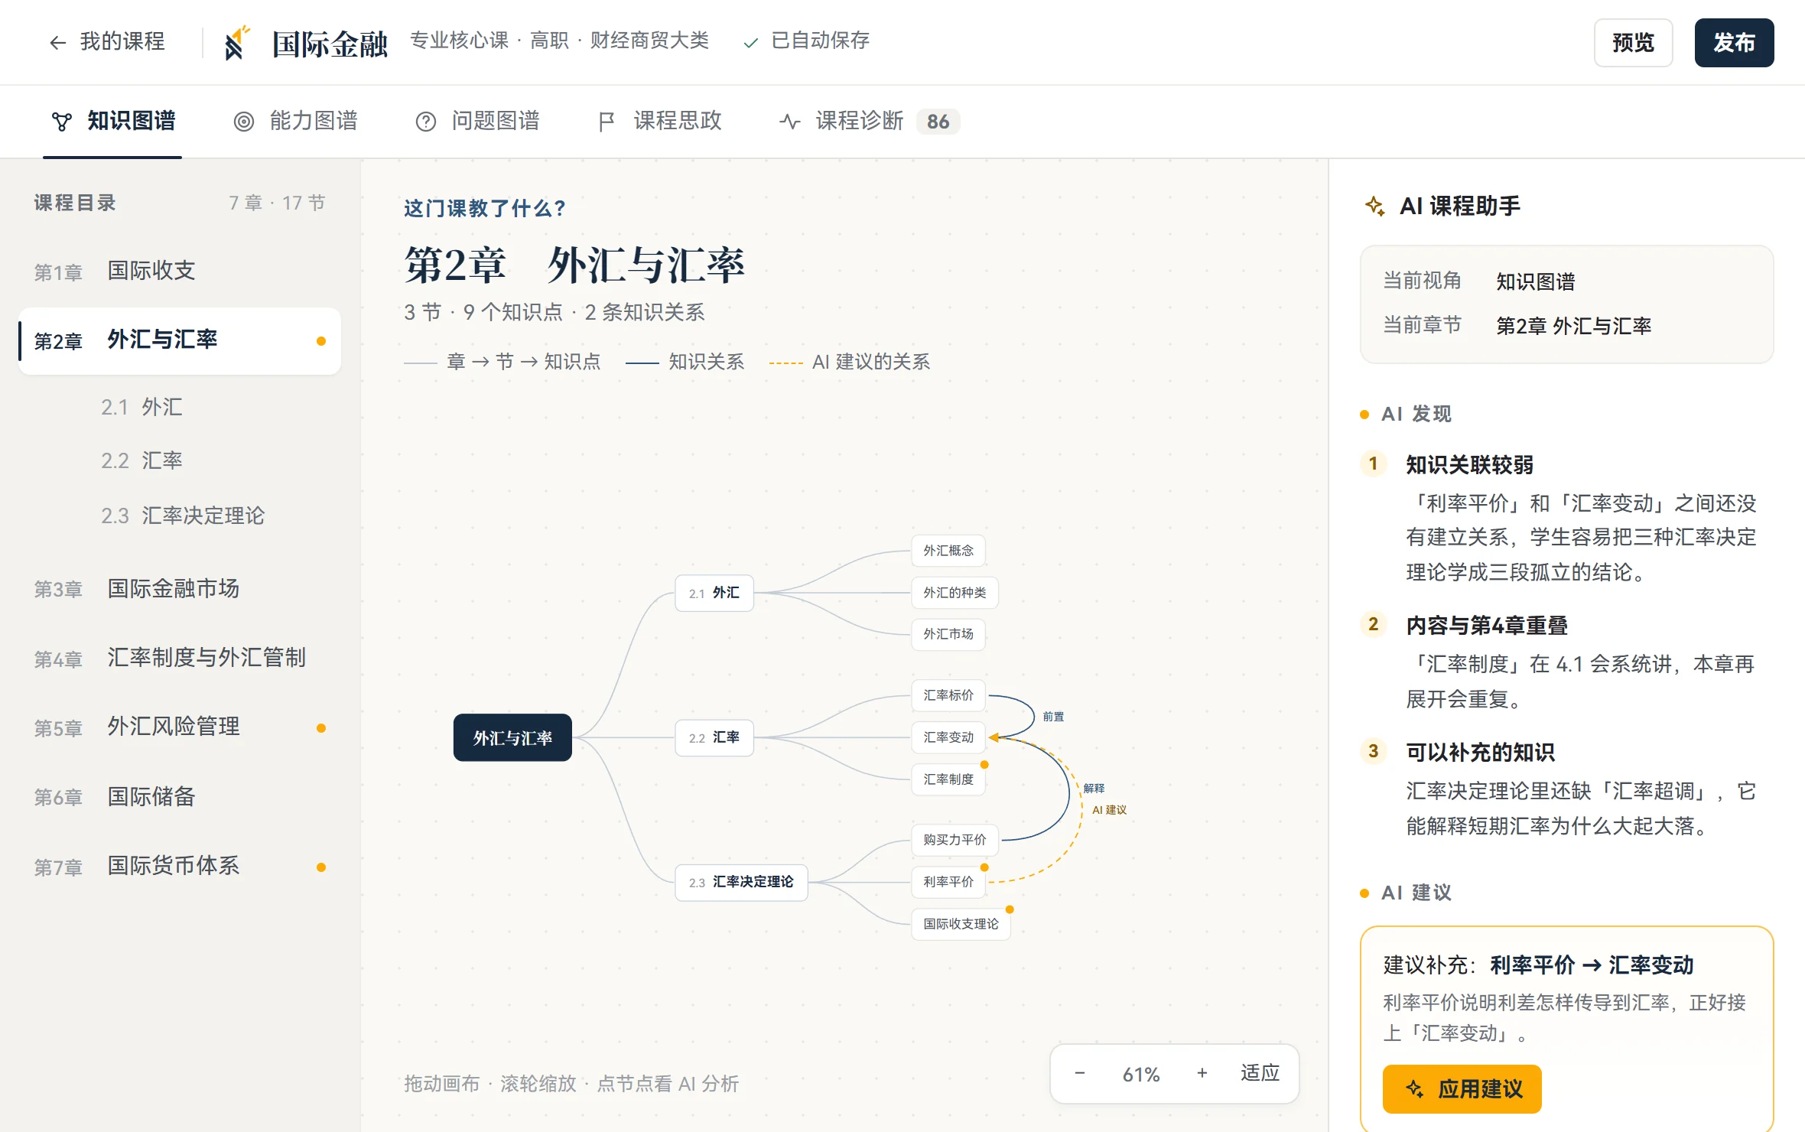Click the orange dot on 国际收支理论 node
Screen dimensions: 1805x1132
point(1010,909)
